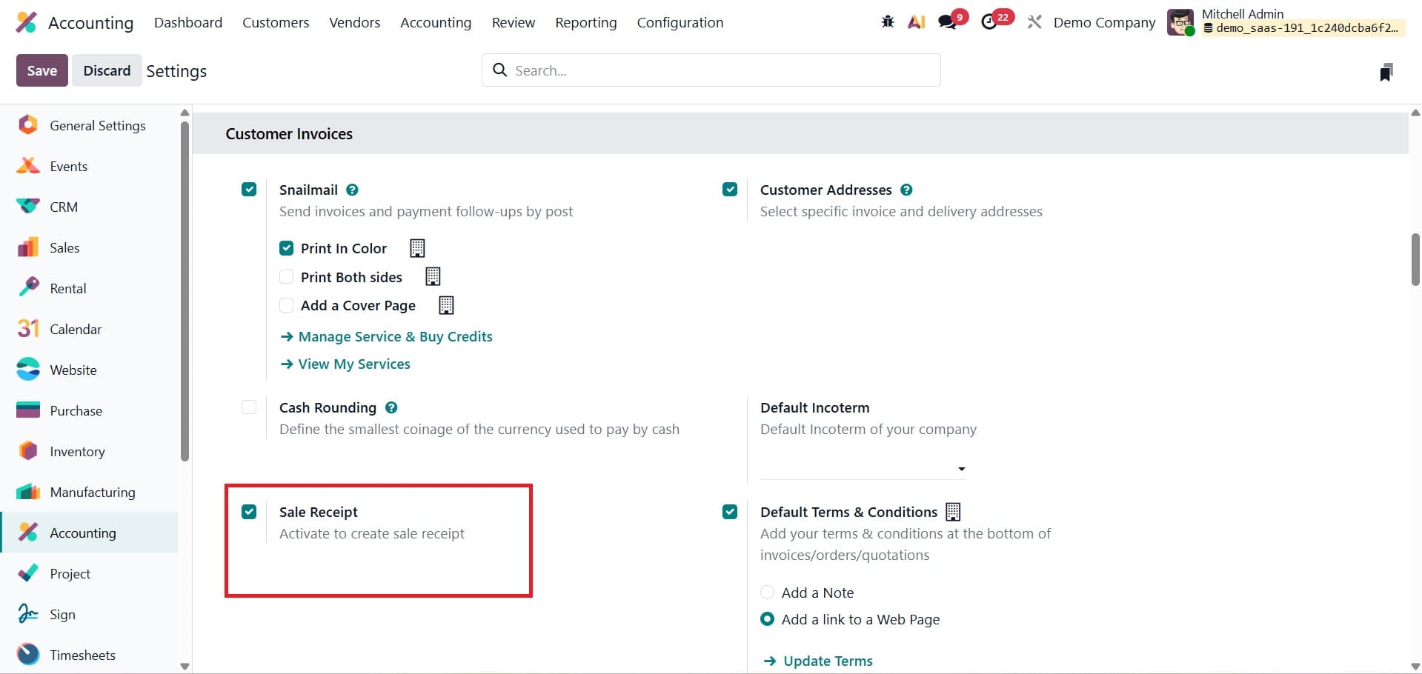
Task: Click the bug-shaped debug icon
Action: click(887, 22)
